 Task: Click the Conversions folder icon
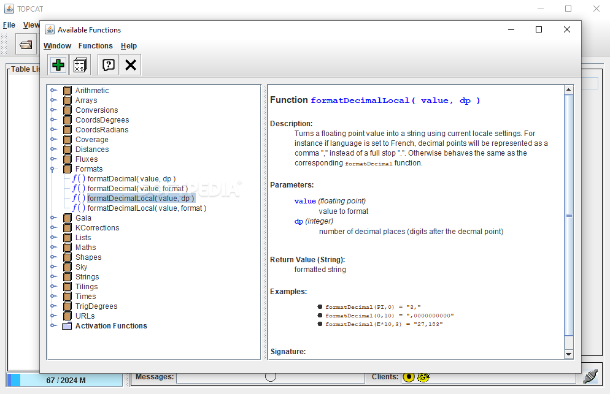(x=68, y=110)
